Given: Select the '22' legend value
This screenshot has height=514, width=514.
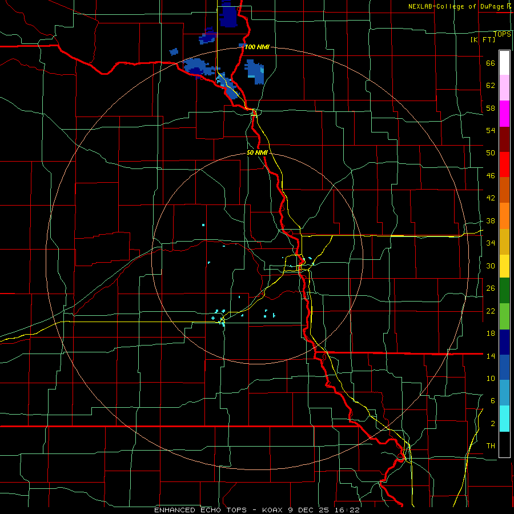Looking at the screenshot, I should coord(491,311).
